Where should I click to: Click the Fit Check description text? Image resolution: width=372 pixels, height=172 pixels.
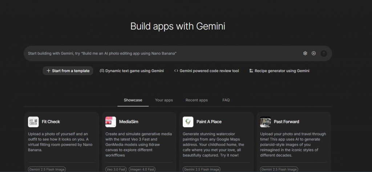(60, 142)
